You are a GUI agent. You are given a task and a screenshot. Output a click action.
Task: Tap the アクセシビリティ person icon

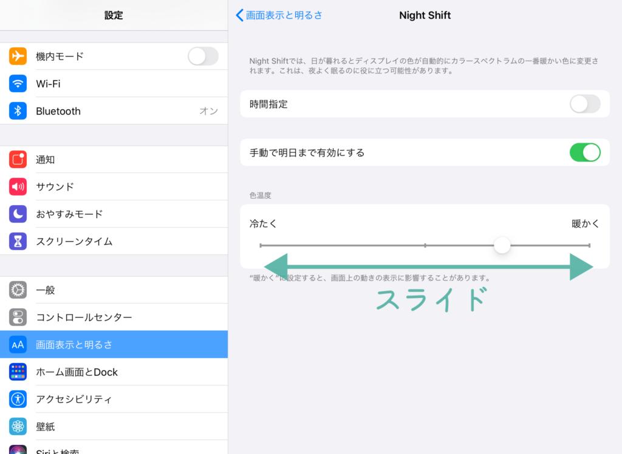[18, 399]
